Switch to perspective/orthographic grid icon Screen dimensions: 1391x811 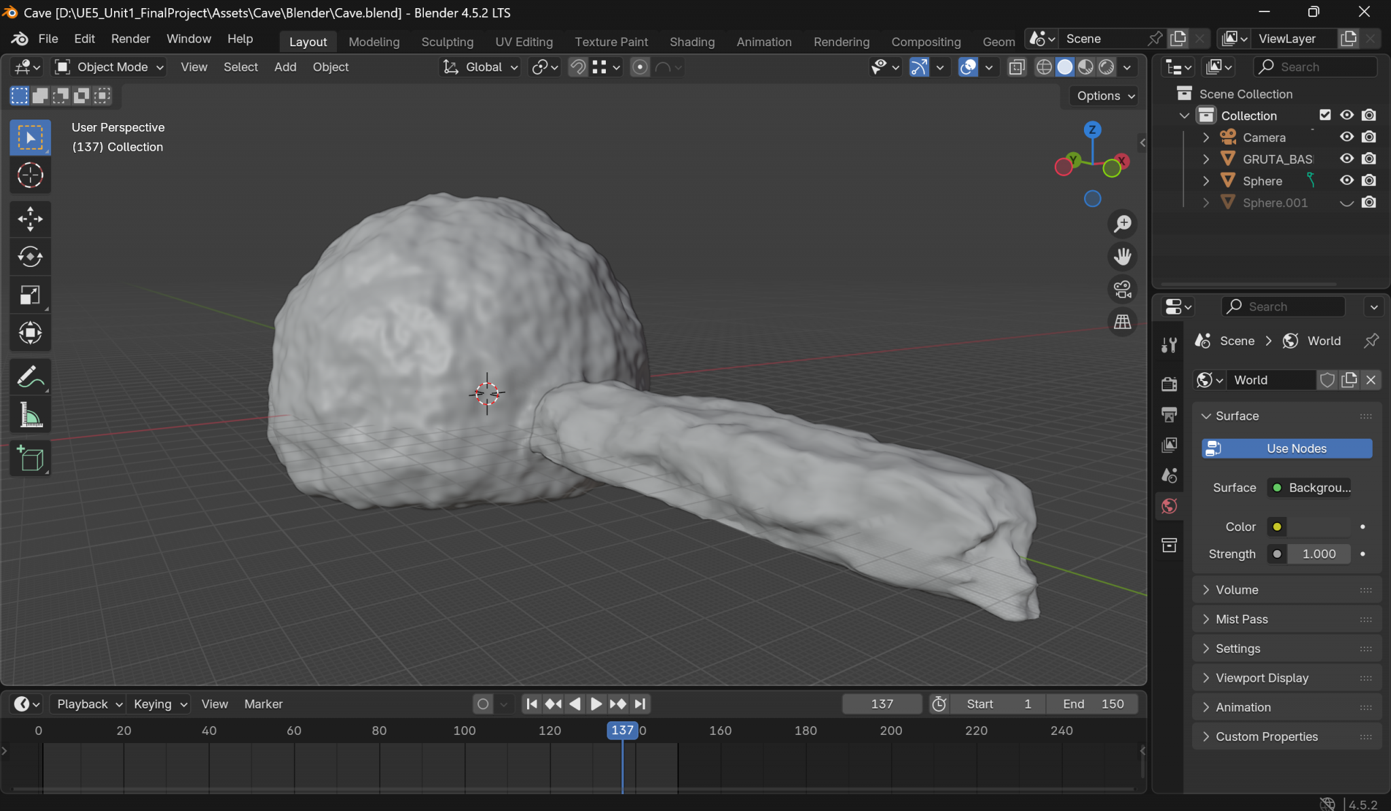(x=1122, y=322)
